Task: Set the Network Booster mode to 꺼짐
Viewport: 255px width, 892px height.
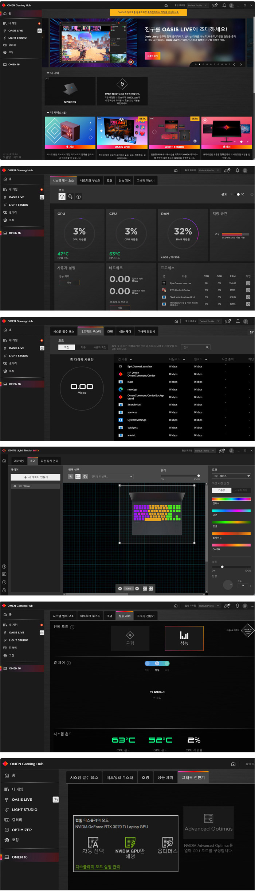Action: 67,347
